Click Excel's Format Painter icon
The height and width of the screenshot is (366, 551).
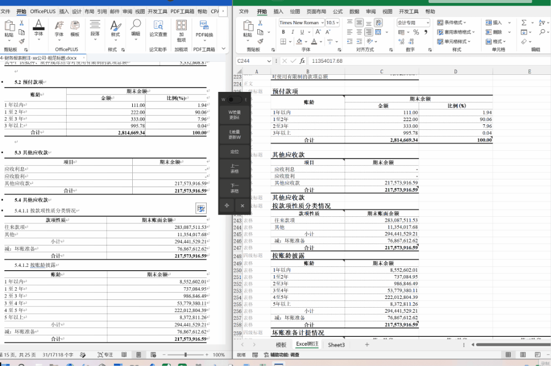coord(261,41)
